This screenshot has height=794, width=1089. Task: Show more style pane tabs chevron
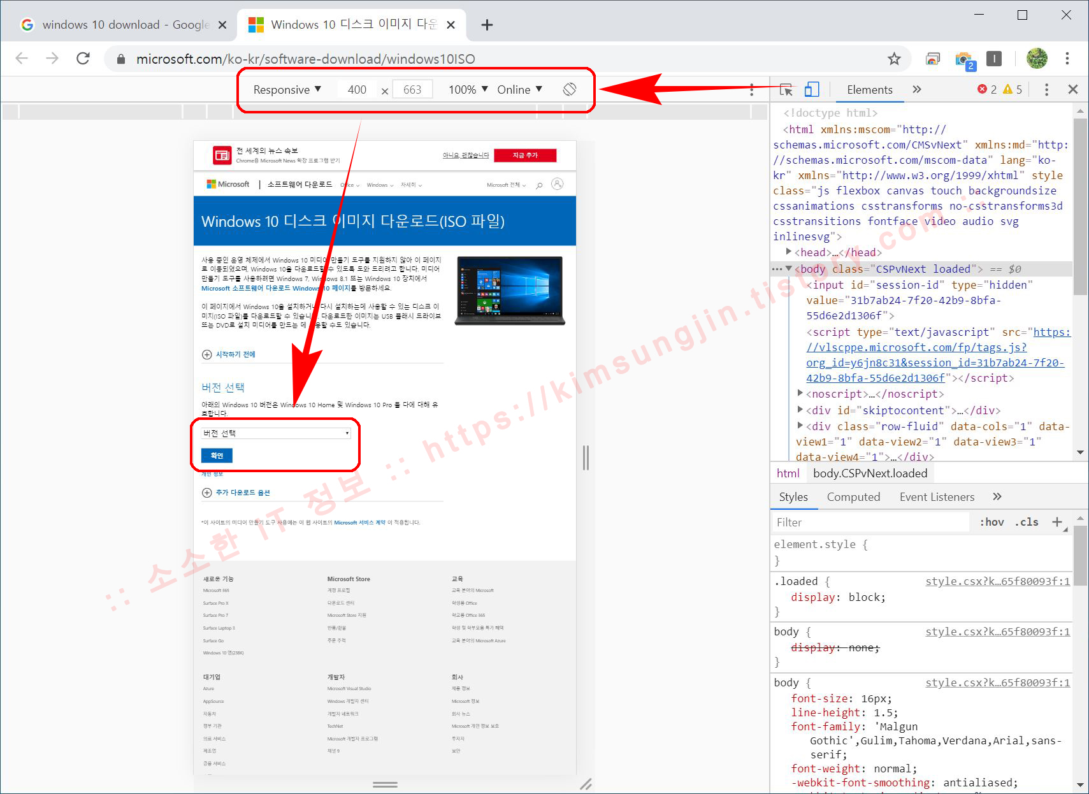tap(997, 497)
